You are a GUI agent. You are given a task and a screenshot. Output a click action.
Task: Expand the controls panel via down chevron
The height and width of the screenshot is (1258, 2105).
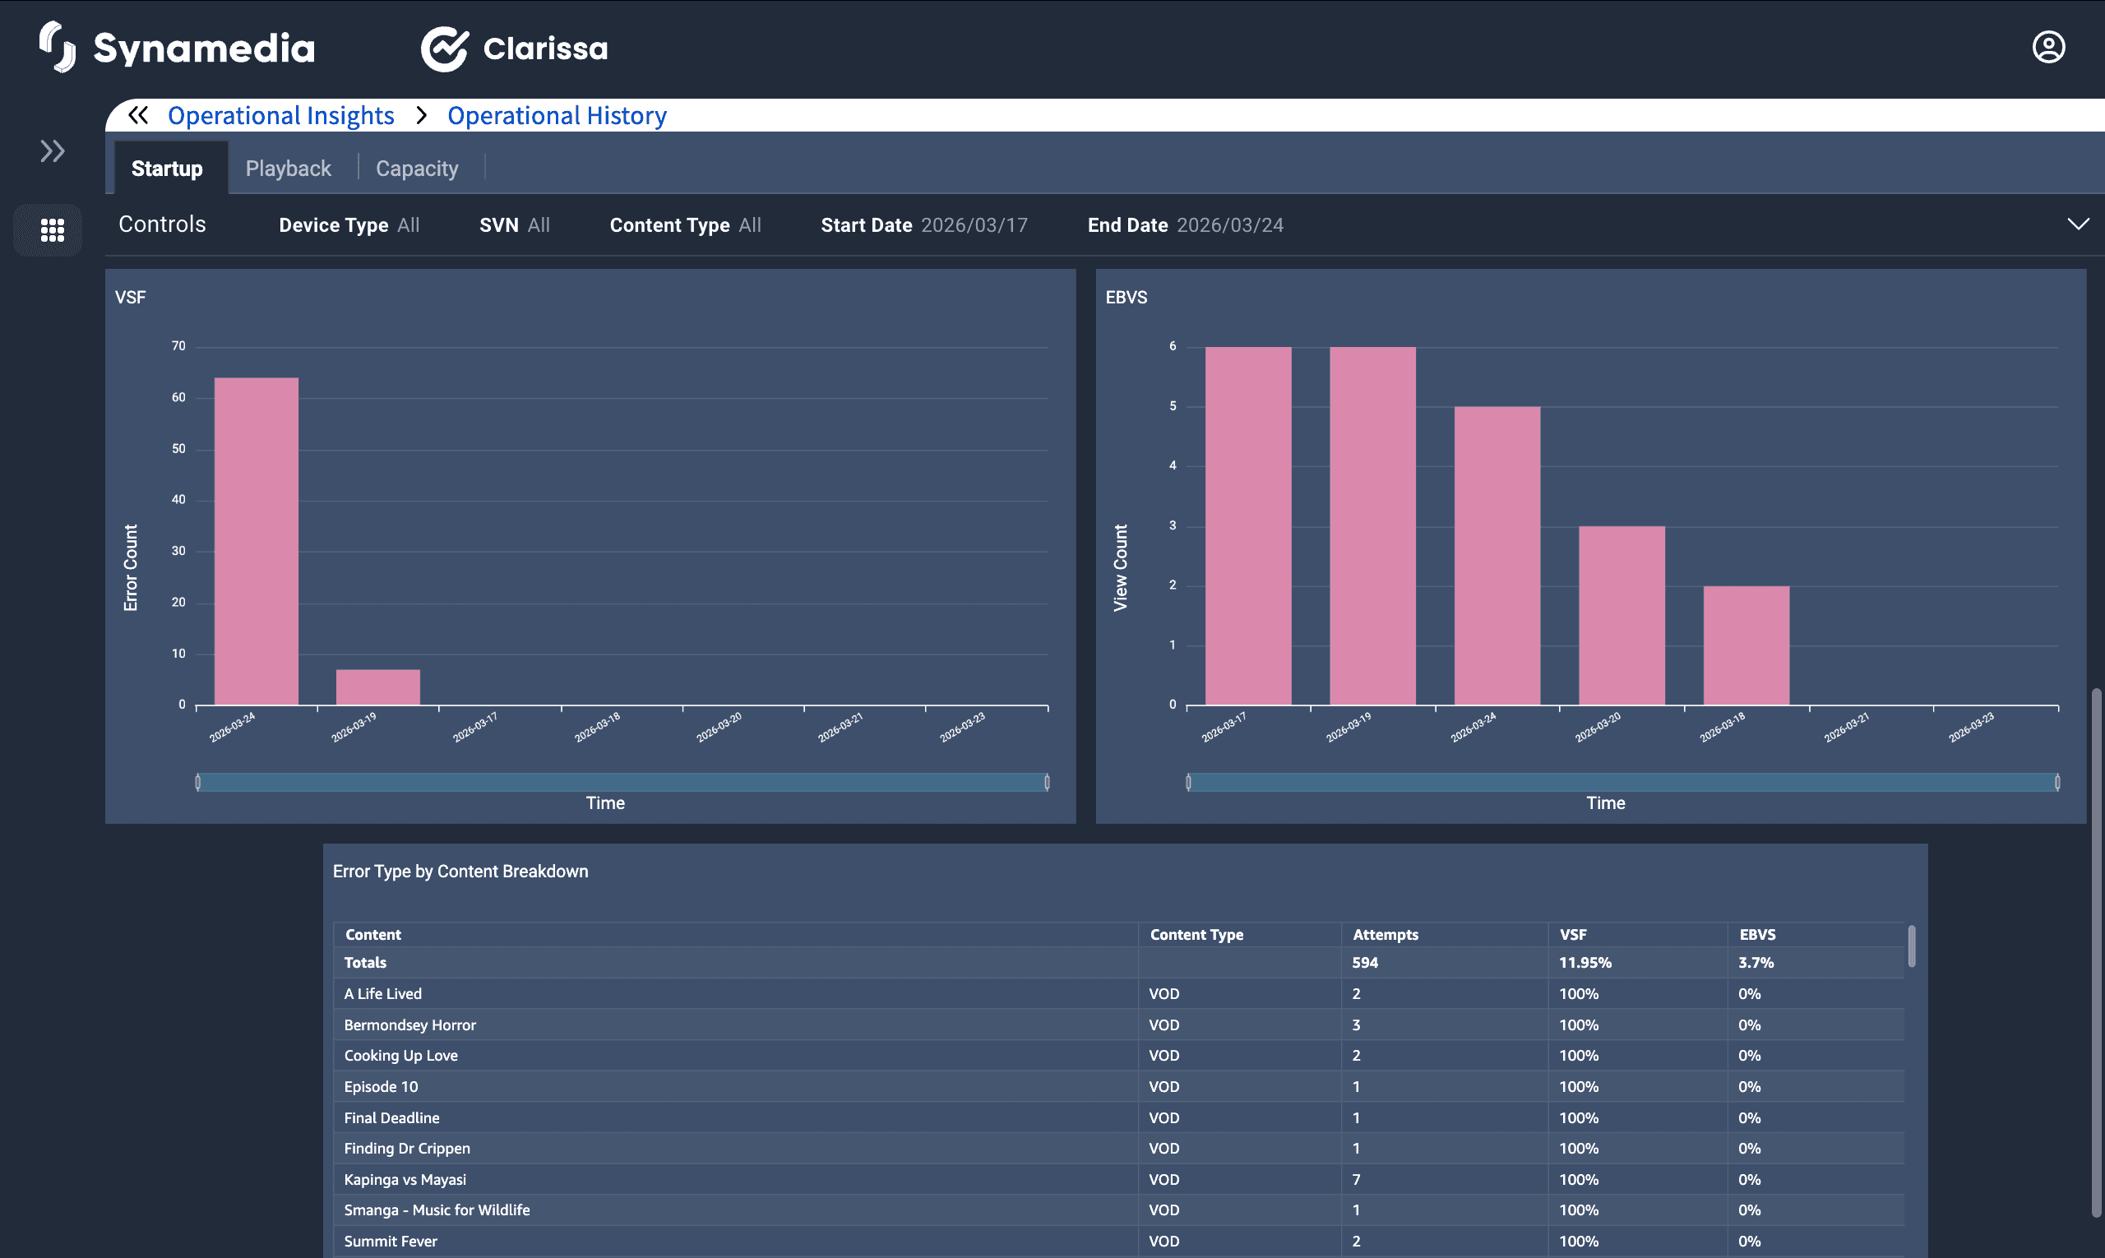(x=2078, y=224)
